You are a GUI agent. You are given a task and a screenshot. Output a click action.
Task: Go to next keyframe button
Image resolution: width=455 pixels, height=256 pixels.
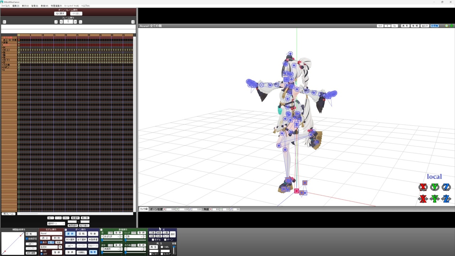point(80,22)
